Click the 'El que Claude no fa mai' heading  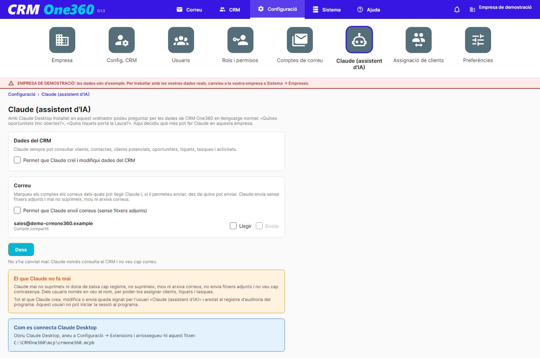(x=42, y=279)
